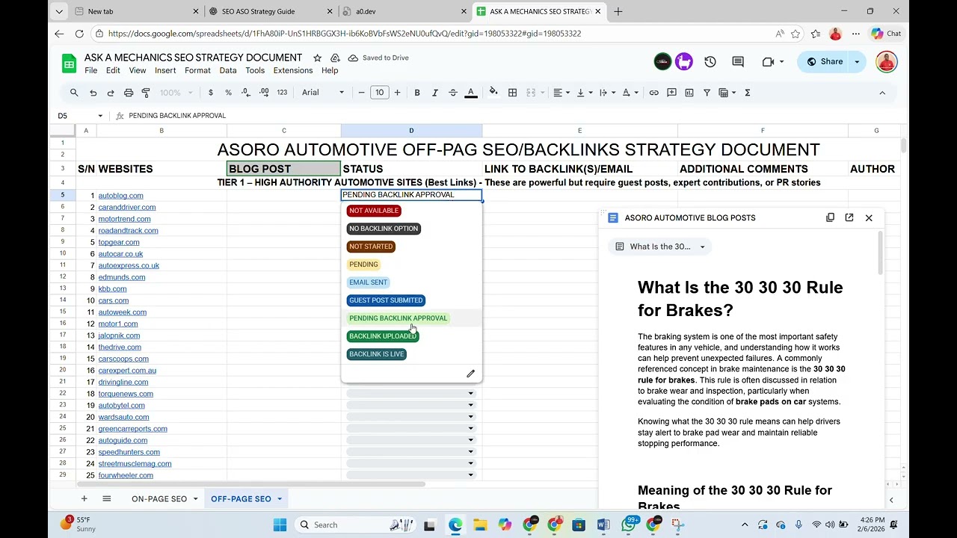
Task: Increase font size with plus button
Action: click(x=397, y=93)
